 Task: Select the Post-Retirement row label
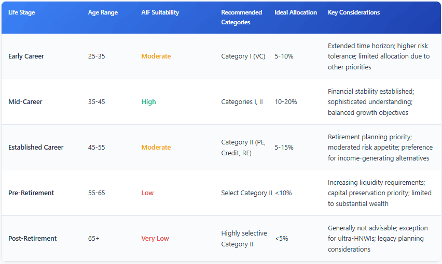click(33, 239)
